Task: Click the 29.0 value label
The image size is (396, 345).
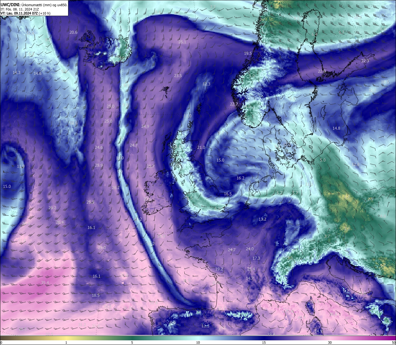Action: [x=102, y=248]
